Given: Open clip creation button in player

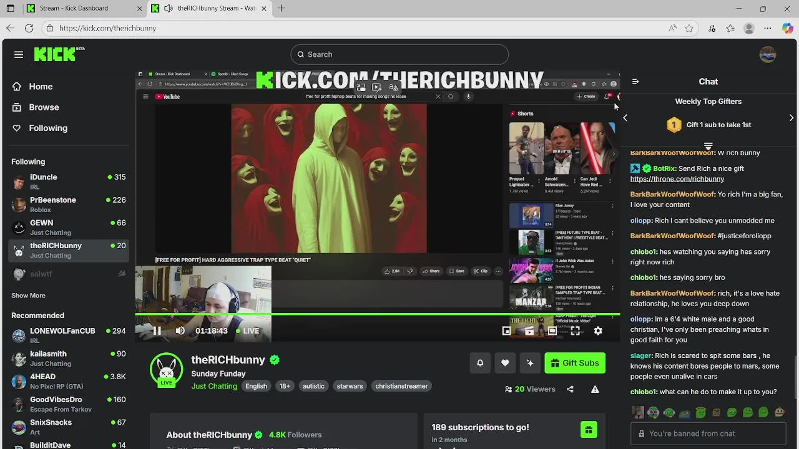Looking at the screenshot, I should [529, 331].
